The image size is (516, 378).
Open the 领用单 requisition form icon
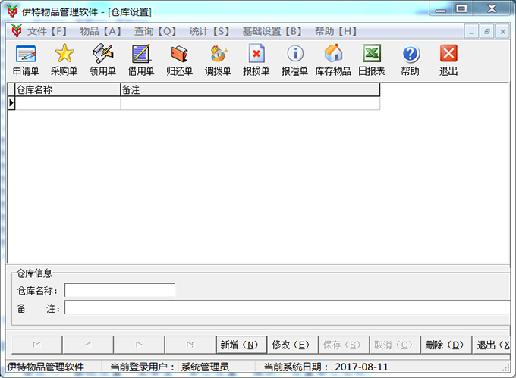(102, 61)
